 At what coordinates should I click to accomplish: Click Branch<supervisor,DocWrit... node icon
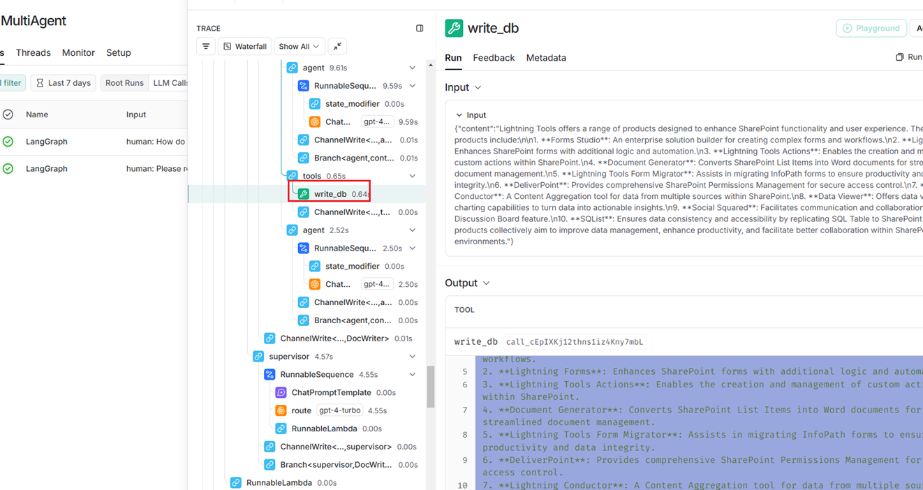tap(269, 465)
